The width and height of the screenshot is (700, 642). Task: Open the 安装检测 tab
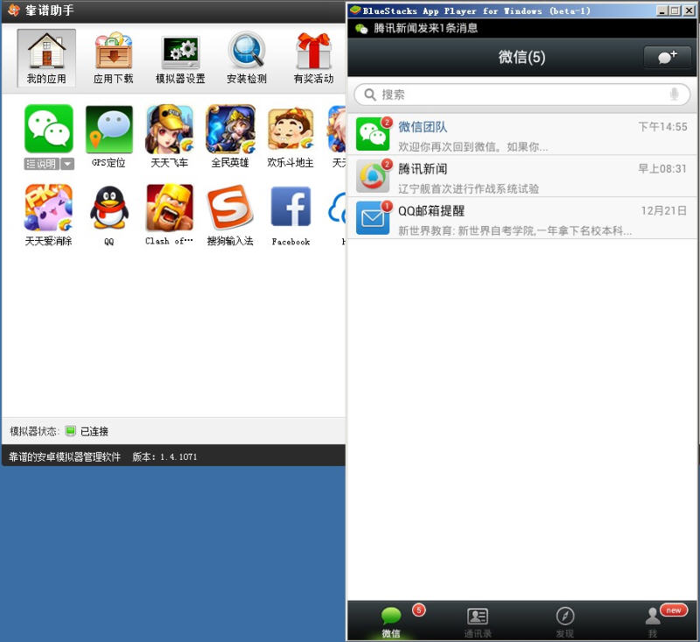(x=247, y=58)
